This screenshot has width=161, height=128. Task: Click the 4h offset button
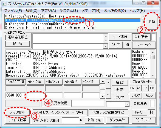(x=139, y=88)
